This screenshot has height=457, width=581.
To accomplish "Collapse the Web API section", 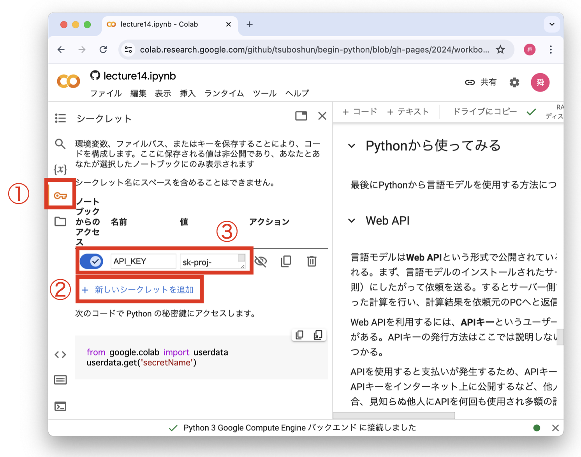I will coord(352,221).
